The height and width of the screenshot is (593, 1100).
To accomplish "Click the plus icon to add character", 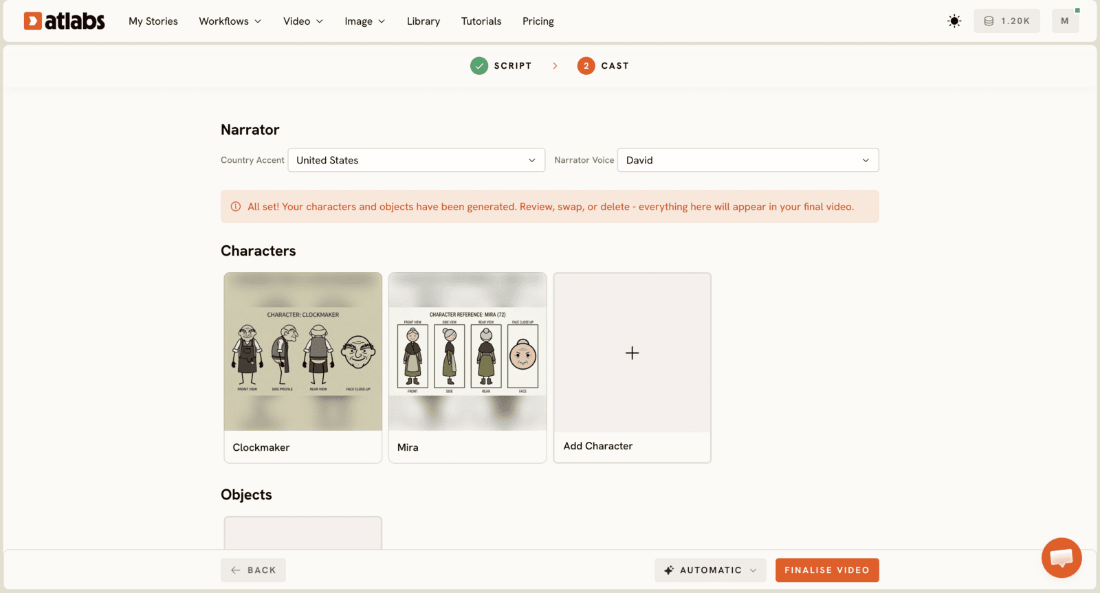I will point(632,353).
